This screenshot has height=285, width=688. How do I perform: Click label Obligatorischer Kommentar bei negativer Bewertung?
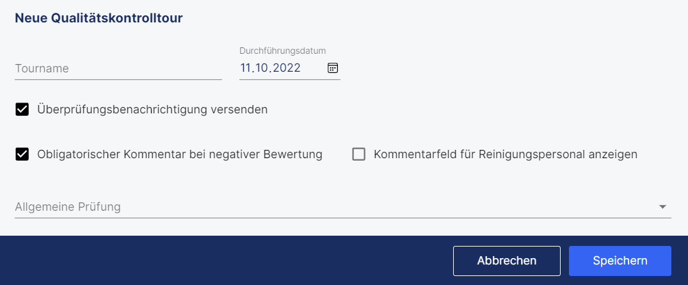pos(180,154)
